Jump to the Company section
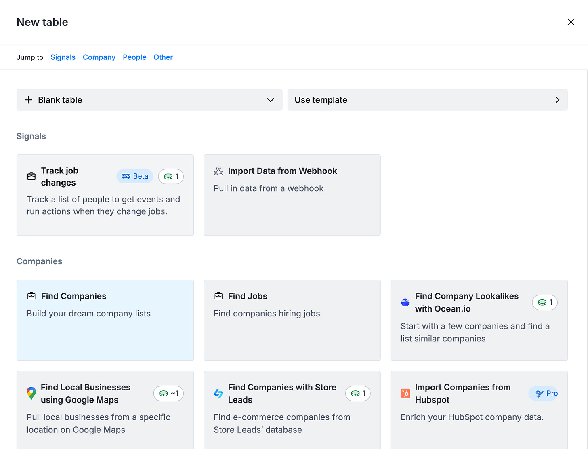The width and height of the screenshot is (588, 449). 99,57
